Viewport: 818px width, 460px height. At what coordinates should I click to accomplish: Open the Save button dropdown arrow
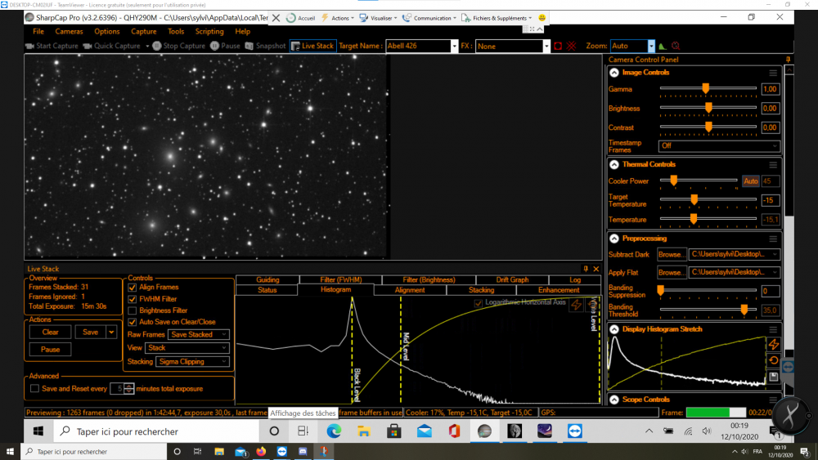[x=111, y=332]
